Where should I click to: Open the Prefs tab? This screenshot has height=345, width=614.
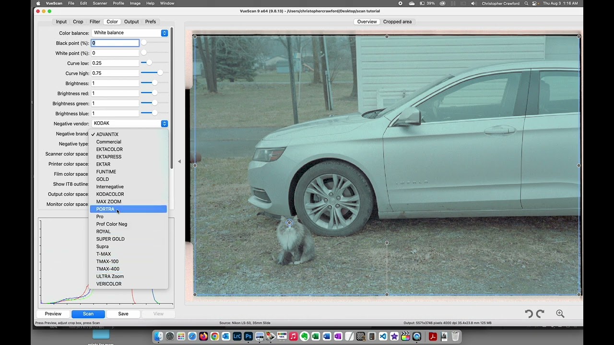pos(151,22)
